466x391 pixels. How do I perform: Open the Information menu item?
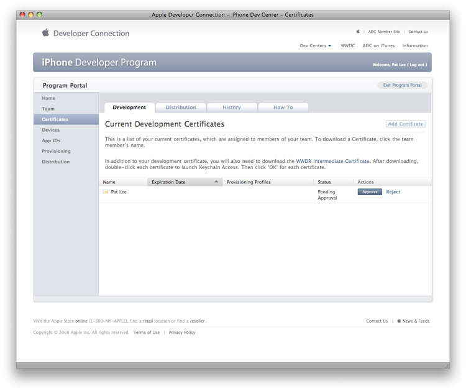(x=415, y=45)
